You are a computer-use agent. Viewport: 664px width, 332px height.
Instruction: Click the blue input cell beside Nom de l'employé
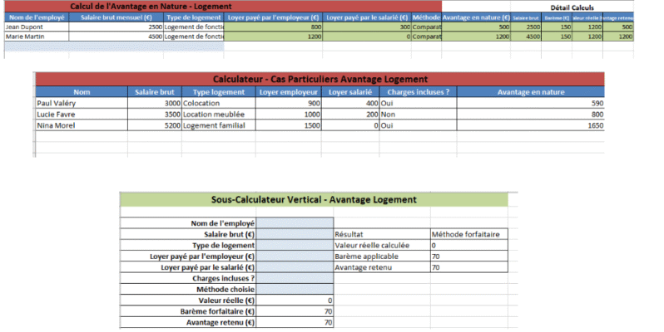pyautogui.click(x=295, y=223)
